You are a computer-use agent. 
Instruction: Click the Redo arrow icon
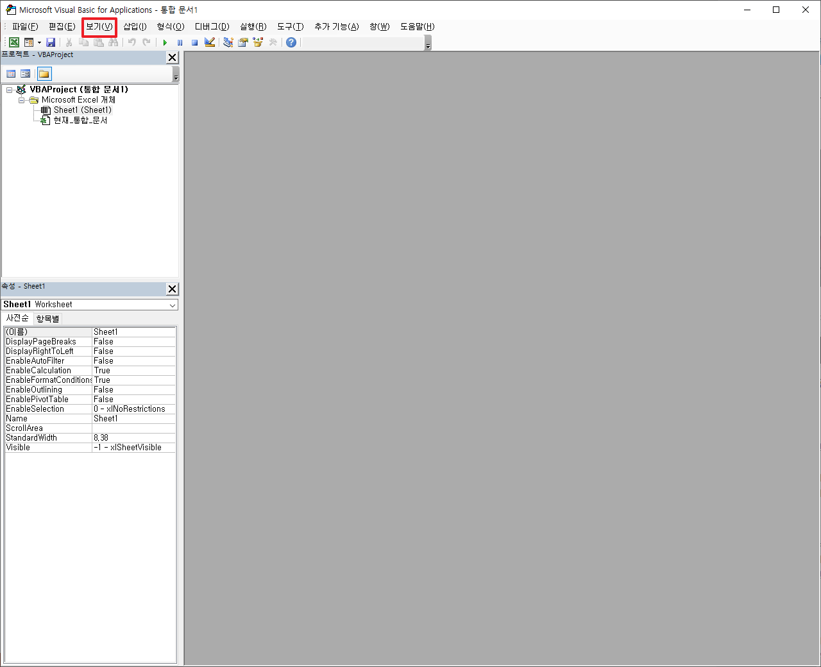pyautogui.click(x=146, y=42)
